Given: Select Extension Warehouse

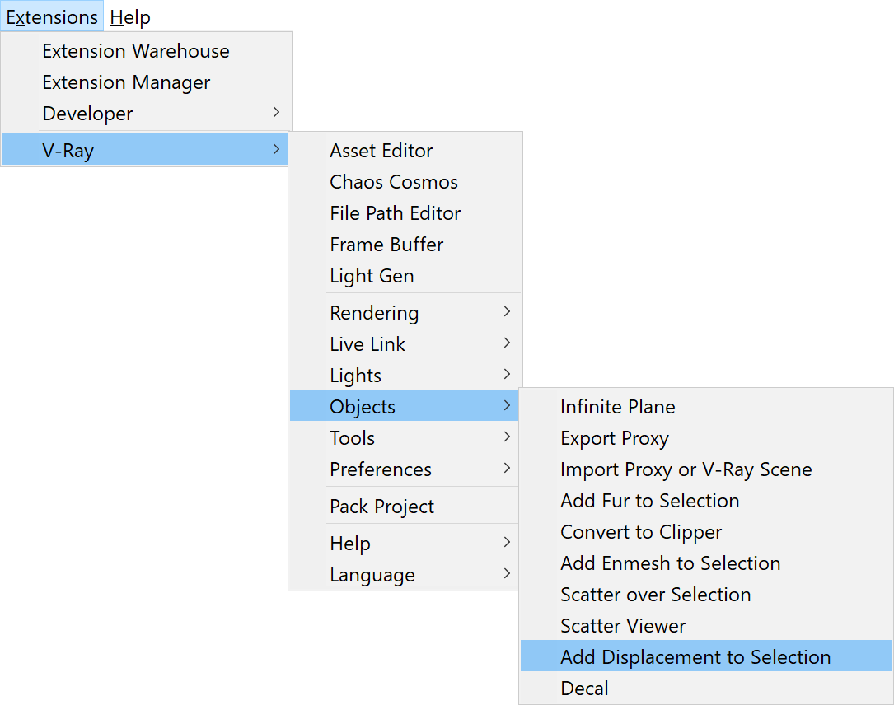Looking at the screenshot, I should [x=147, y=51].
